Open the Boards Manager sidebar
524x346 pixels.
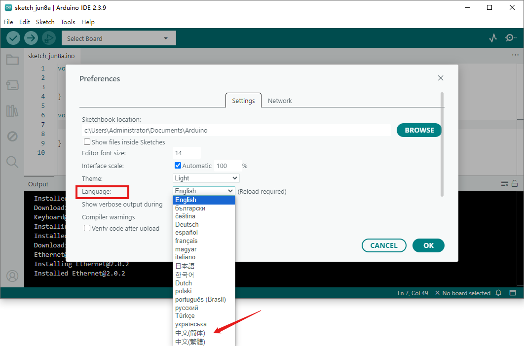12,85
